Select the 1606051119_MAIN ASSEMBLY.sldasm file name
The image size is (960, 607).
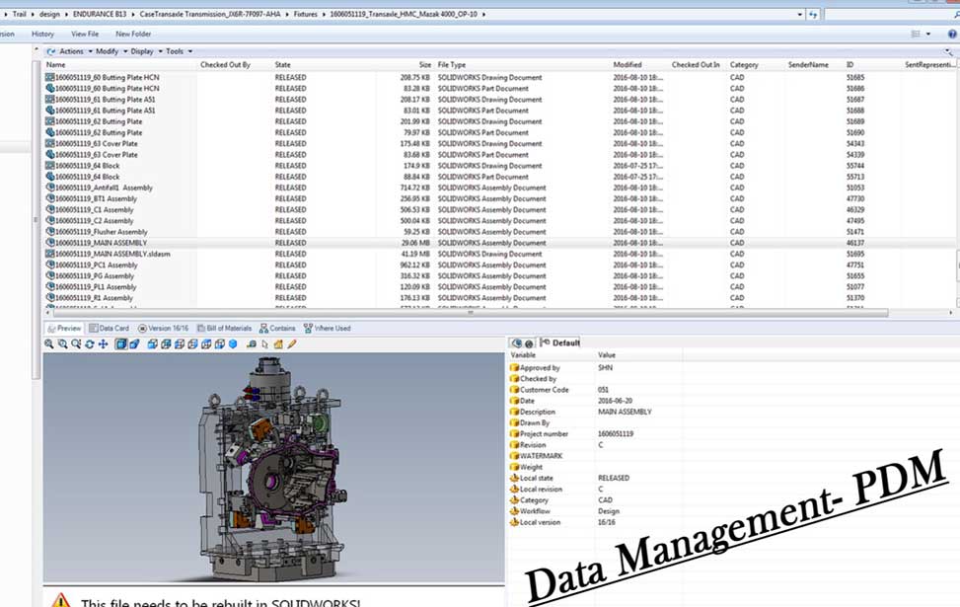pyautogui.click(x=112, y=254)
